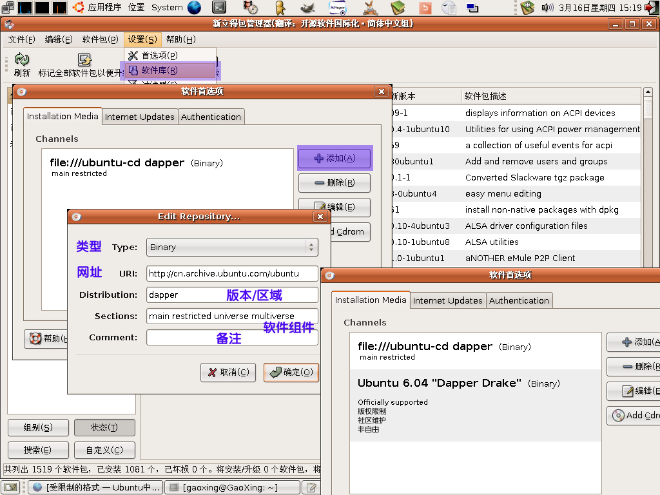
Task: Click the highlighted 添加(A) button
Action: point(335,159)
